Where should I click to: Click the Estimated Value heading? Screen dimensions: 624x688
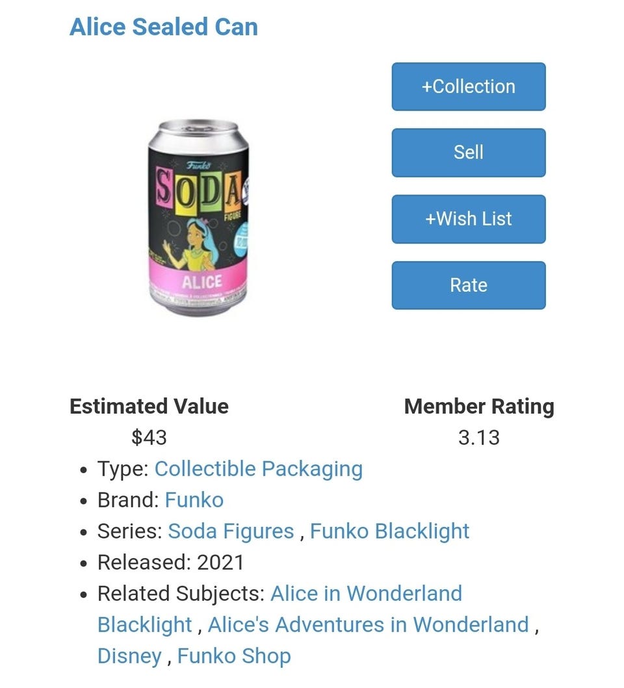pos(149,406)
